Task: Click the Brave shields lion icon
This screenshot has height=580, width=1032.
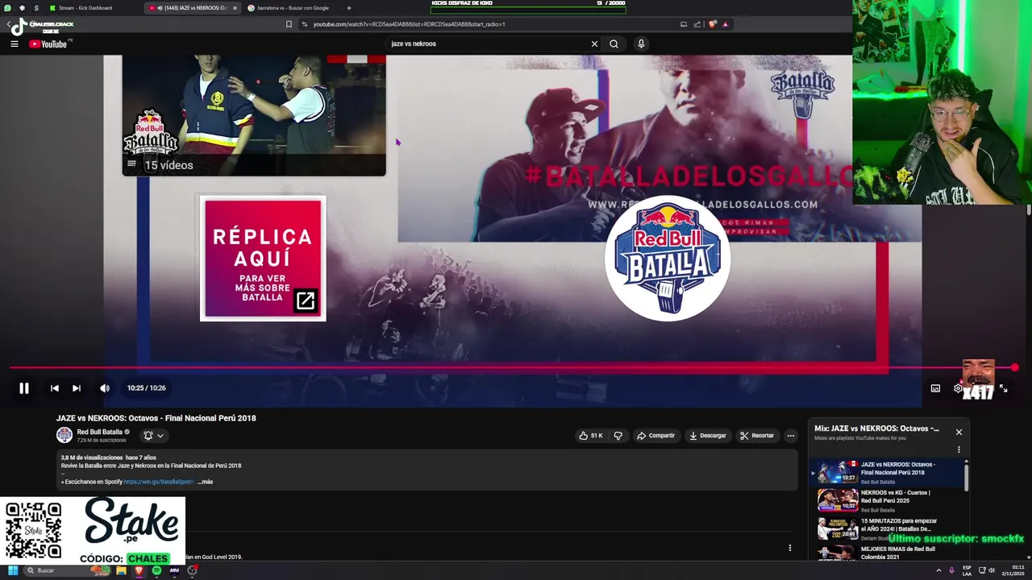Action: click(712, 24)
